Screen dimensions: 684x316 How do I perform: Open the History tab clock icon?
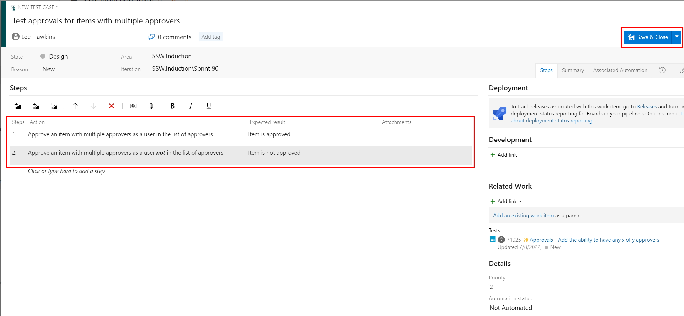tap(662, 70)
